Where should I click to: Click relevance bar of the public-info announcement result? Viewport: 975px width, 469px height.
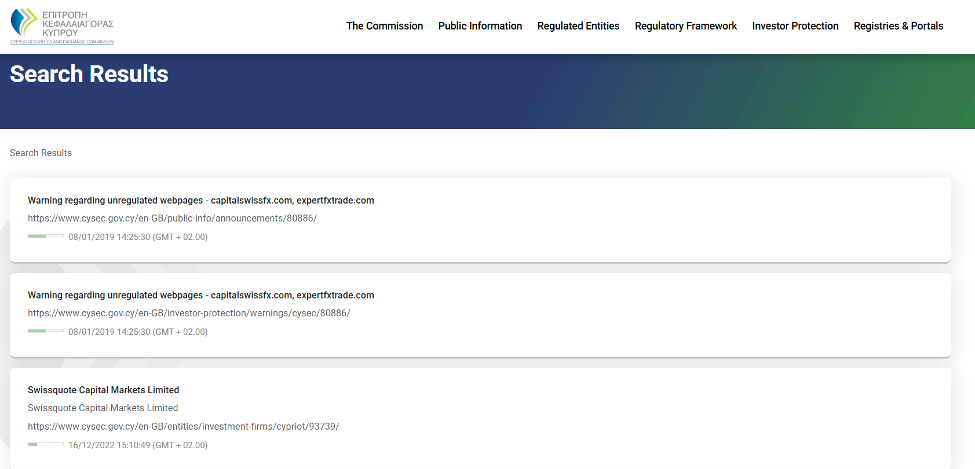46,236
